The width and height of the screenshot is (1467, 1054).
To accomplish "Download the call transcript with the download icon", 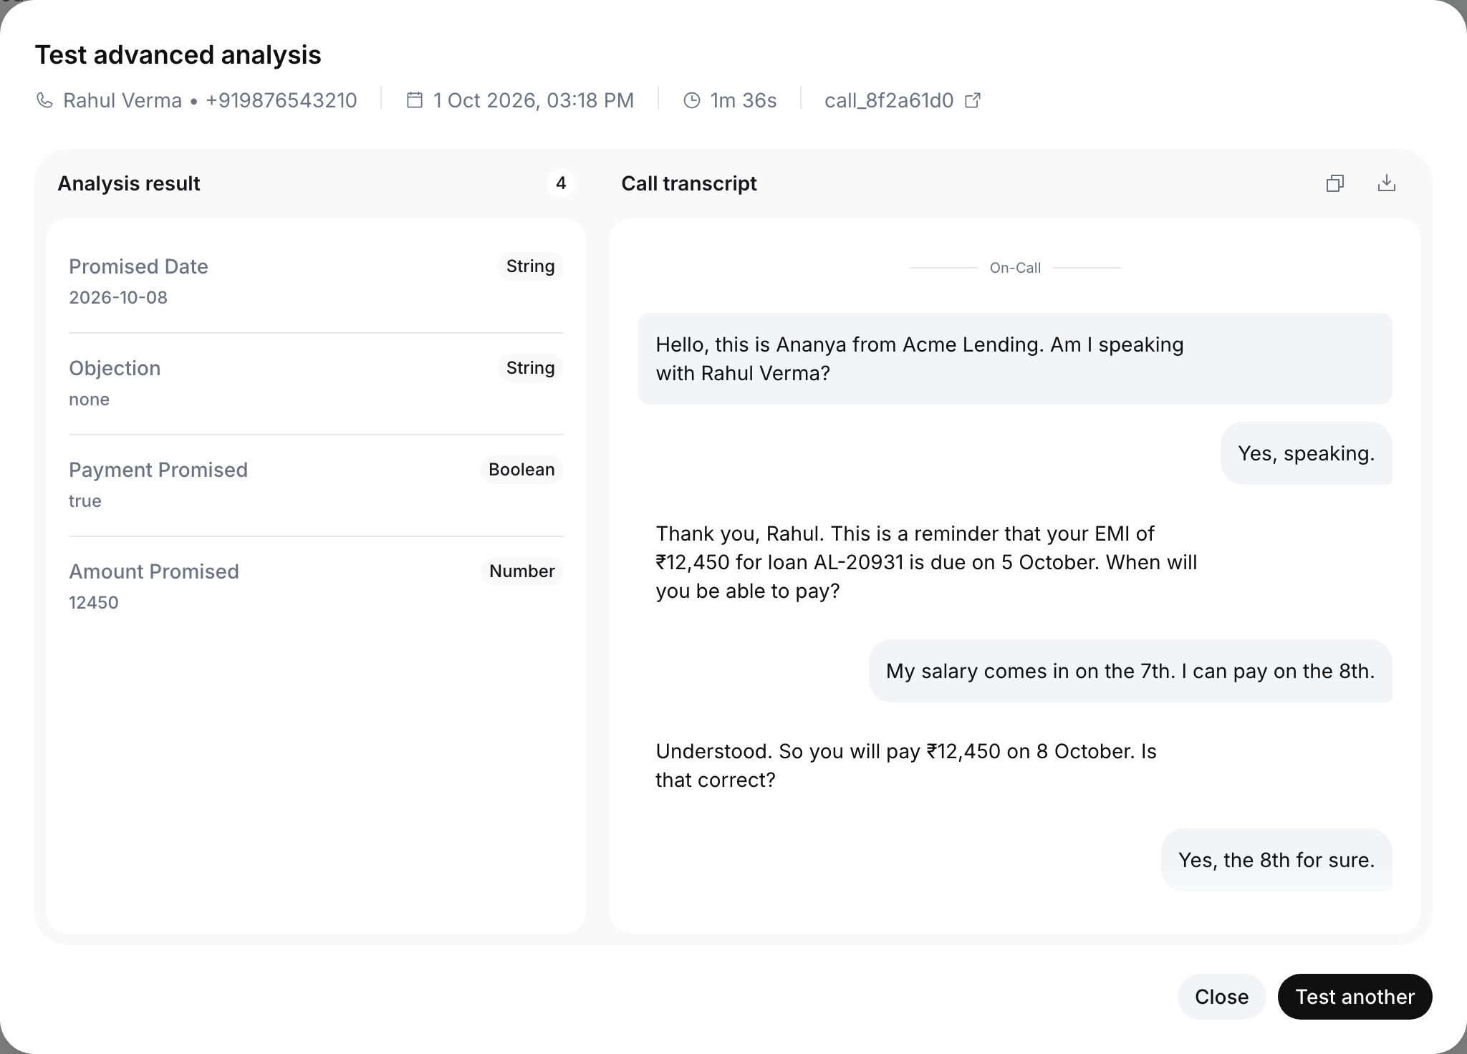I will coord(1386,183).
